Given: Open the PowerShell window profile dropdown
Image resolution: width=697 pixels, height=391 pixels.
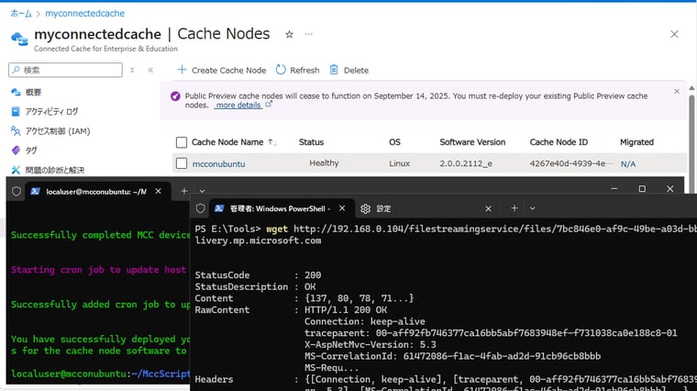Looking at the screenshot, I should tap(532, 208).
